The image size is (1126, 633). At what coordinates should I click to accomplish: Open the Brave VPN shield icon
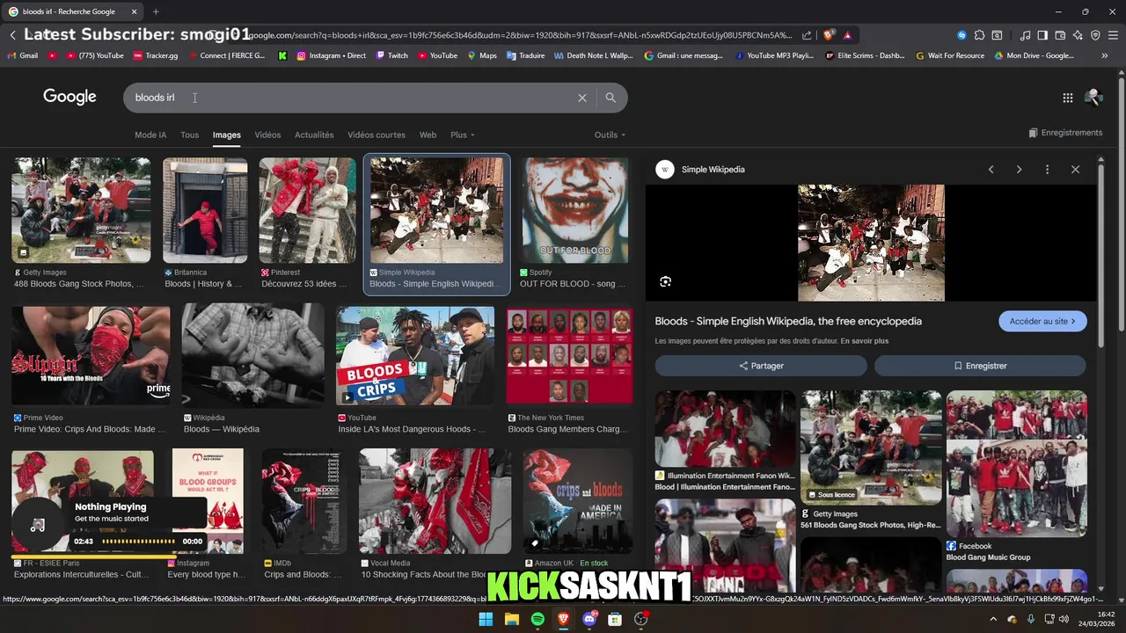tap(1095, 35)
